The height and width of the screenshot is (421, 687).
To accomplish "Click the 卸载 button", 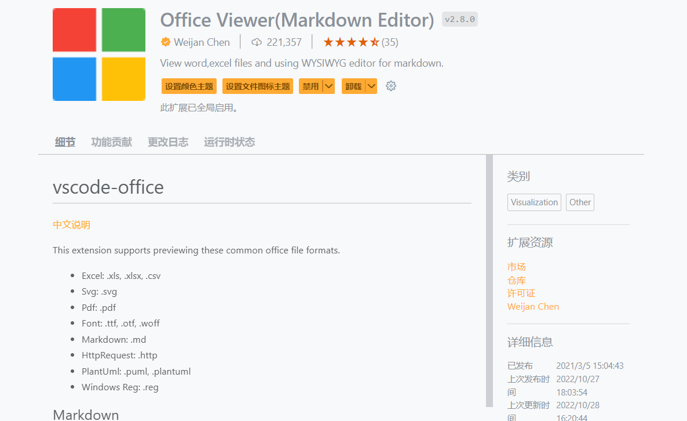I will click(x=353, y=86).
